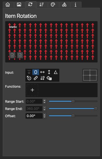The width and height of the screenshot is (102, 159).
Task: Choose vertical position input arrow
Action: coord(49,72)
